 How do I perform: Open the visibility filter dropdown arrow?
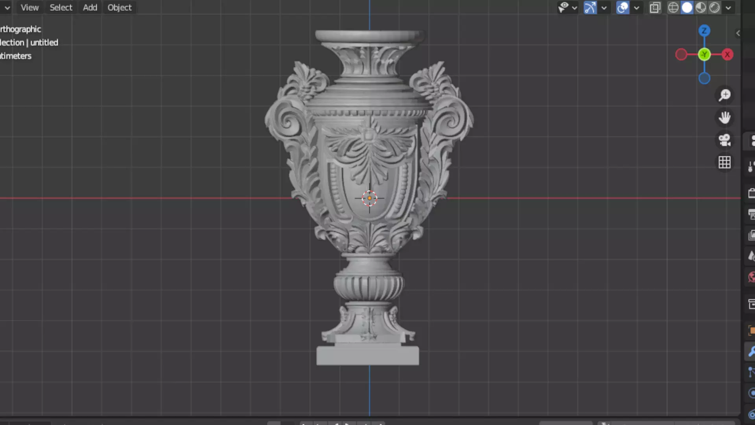pos(575,7)
